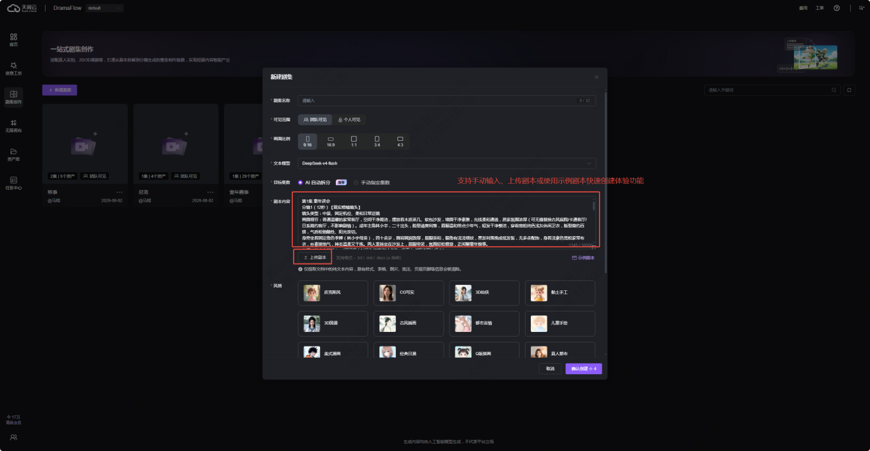This screenshot has height=451, width=870.
Task: Open 资产库 in the sidebar
Action: pyautogui.click(x=13, y=154)
